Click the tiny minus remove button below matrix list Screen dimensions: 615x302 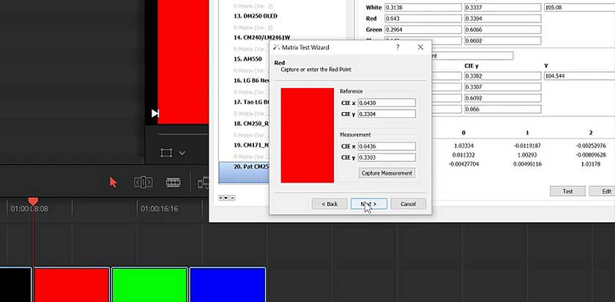[x=232, y=197]
